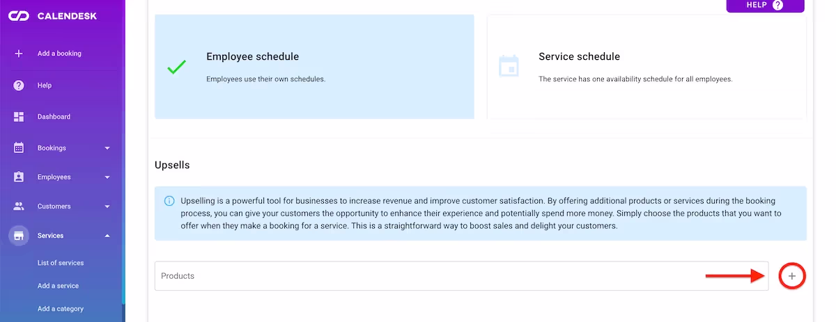Image resolution: width=836 pixels, height=322 pixels.
Task: Click the Calendesk logo icon
Action: point(18,16)
